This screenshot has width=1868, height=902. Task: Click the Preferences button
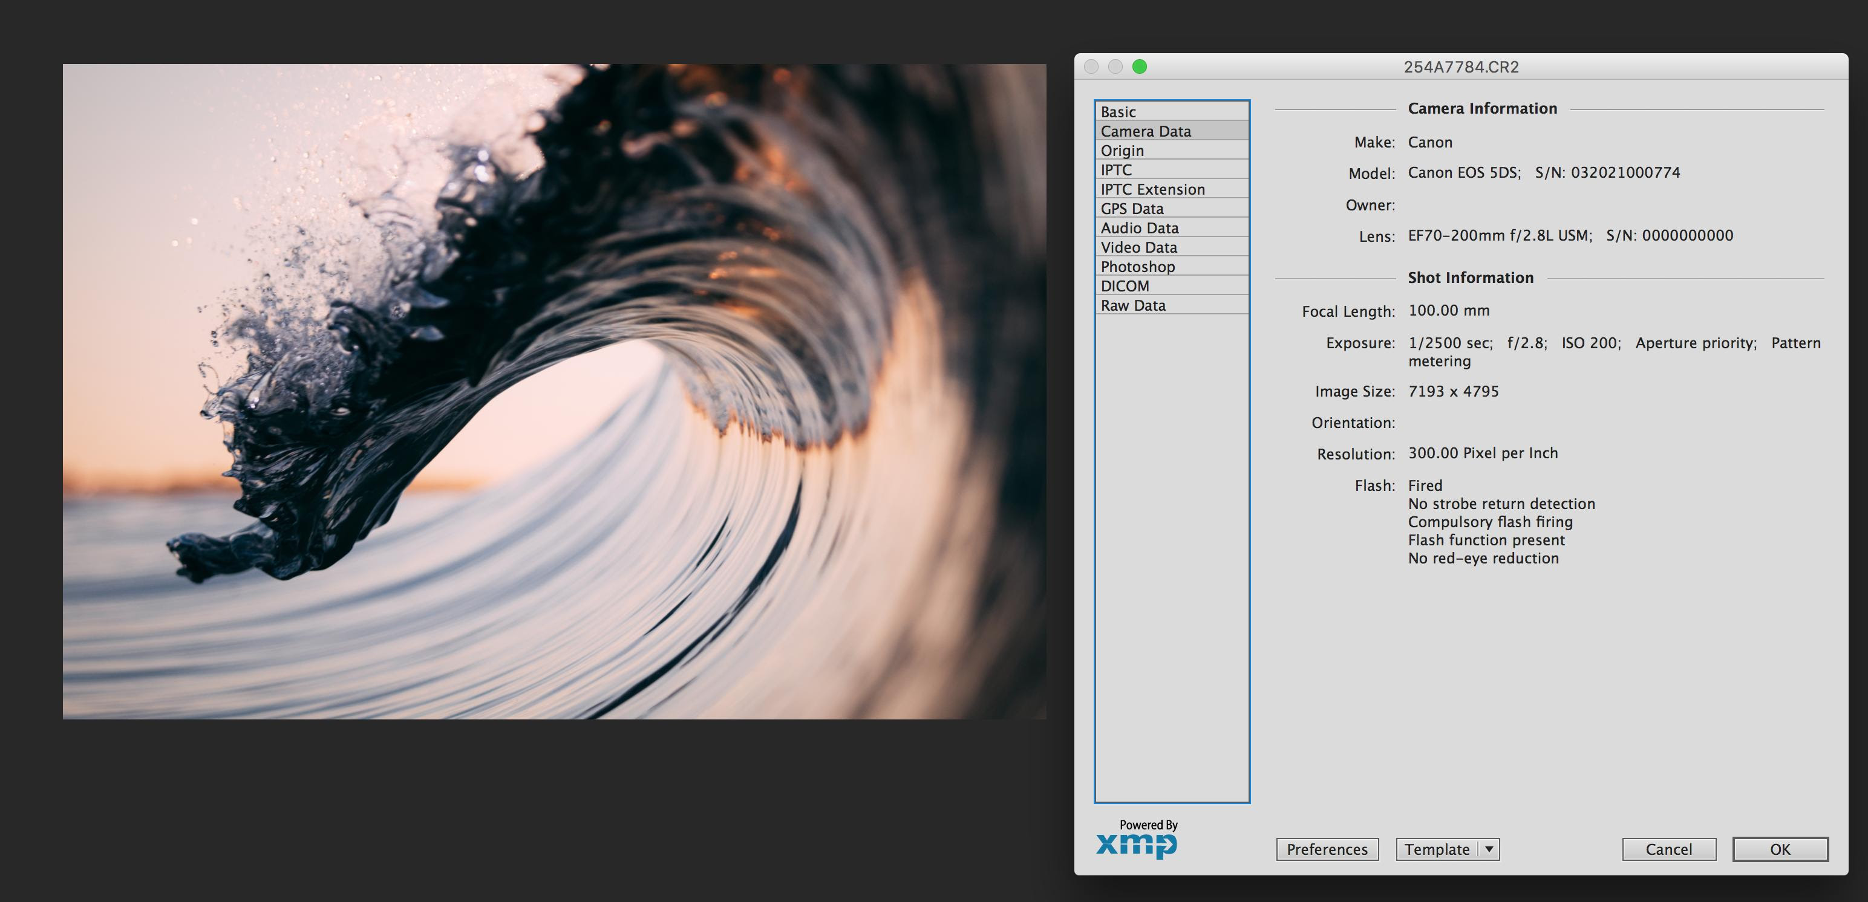(x=1327, y=849)
